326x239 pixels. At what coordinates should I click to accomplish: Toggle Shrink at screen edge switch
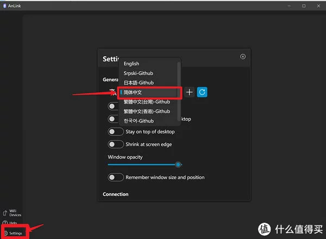point(116,144)
